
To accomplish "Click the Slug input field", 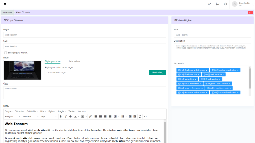I will point(85,46).
